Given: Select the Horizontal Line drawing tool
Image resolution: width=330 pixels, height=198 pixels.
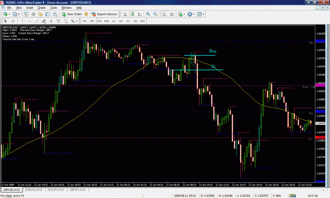Looking at the screenshot, I should (x=30, y=21).
